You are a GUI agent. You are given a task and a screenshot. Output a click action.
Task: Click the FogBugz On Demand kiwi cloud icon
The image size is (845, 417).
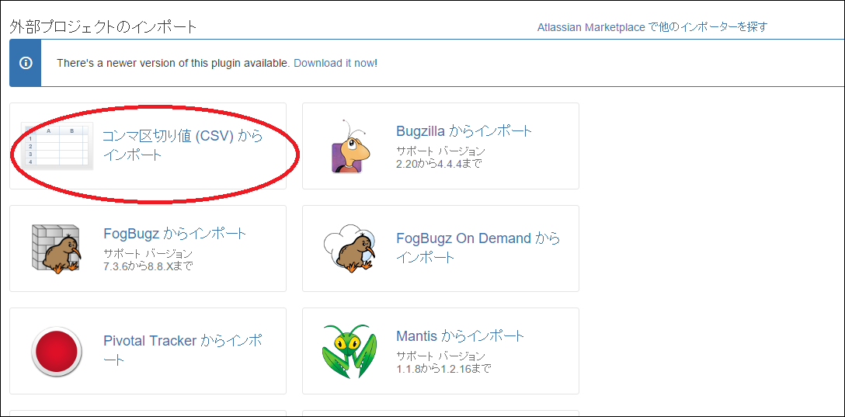(x=349, y=248)
